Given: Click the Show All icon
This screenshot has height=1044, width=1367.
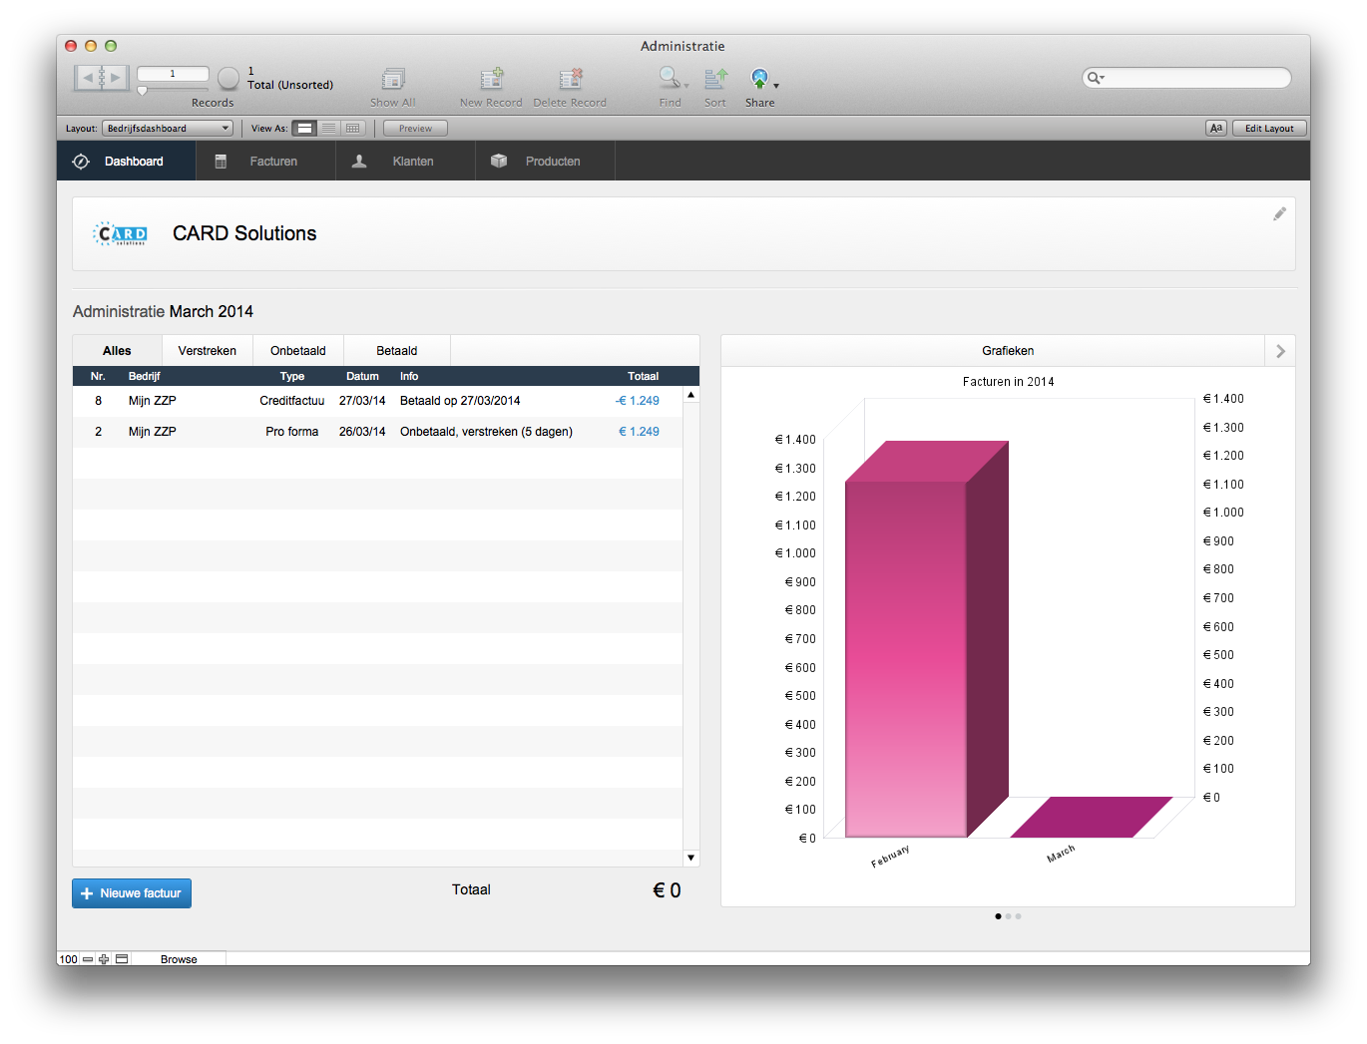Looking at the screenshot, I should (393, 79).
